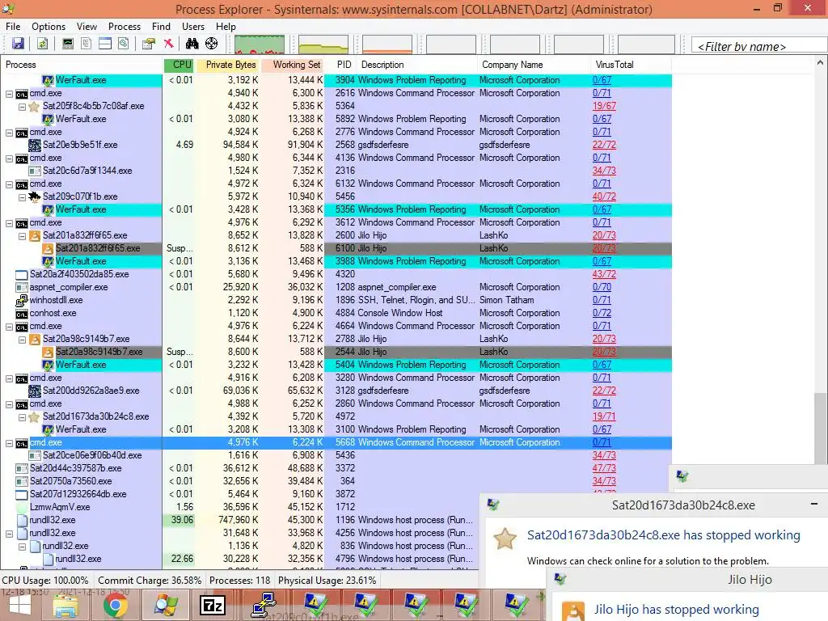The width and height of the screenshot is (828, 621).
Task: Collapse the Sat20d1673da30b24c8.exe tree node
Action: [22, 417]
